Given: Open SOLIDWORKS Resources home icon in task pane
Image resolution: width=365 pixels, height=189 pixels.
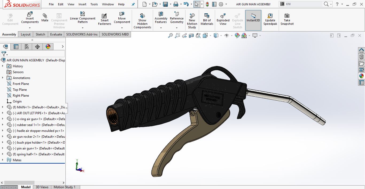Looking at the screenshot, I should pyautogui.click(x=362, y=50).
